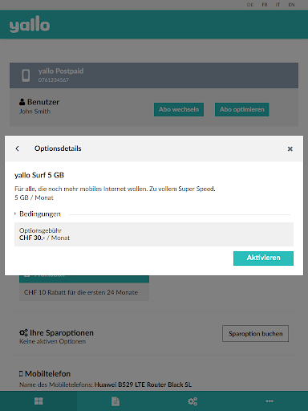Open the document icon in bottom navigation
308x411 pixels.
click(x=115, y=401)
